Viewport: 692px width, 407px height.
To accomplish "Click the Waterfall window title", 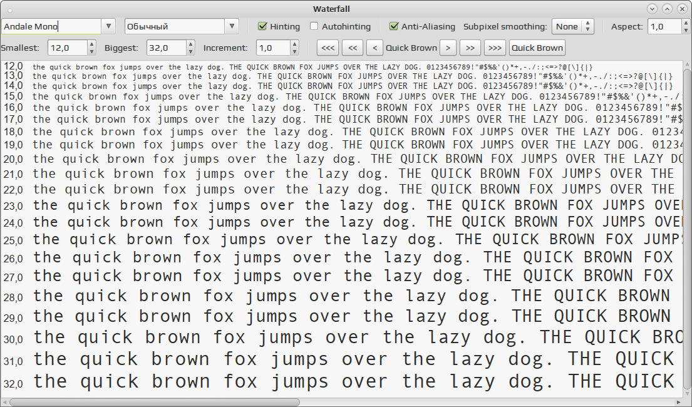I will [x=331, y=9].
